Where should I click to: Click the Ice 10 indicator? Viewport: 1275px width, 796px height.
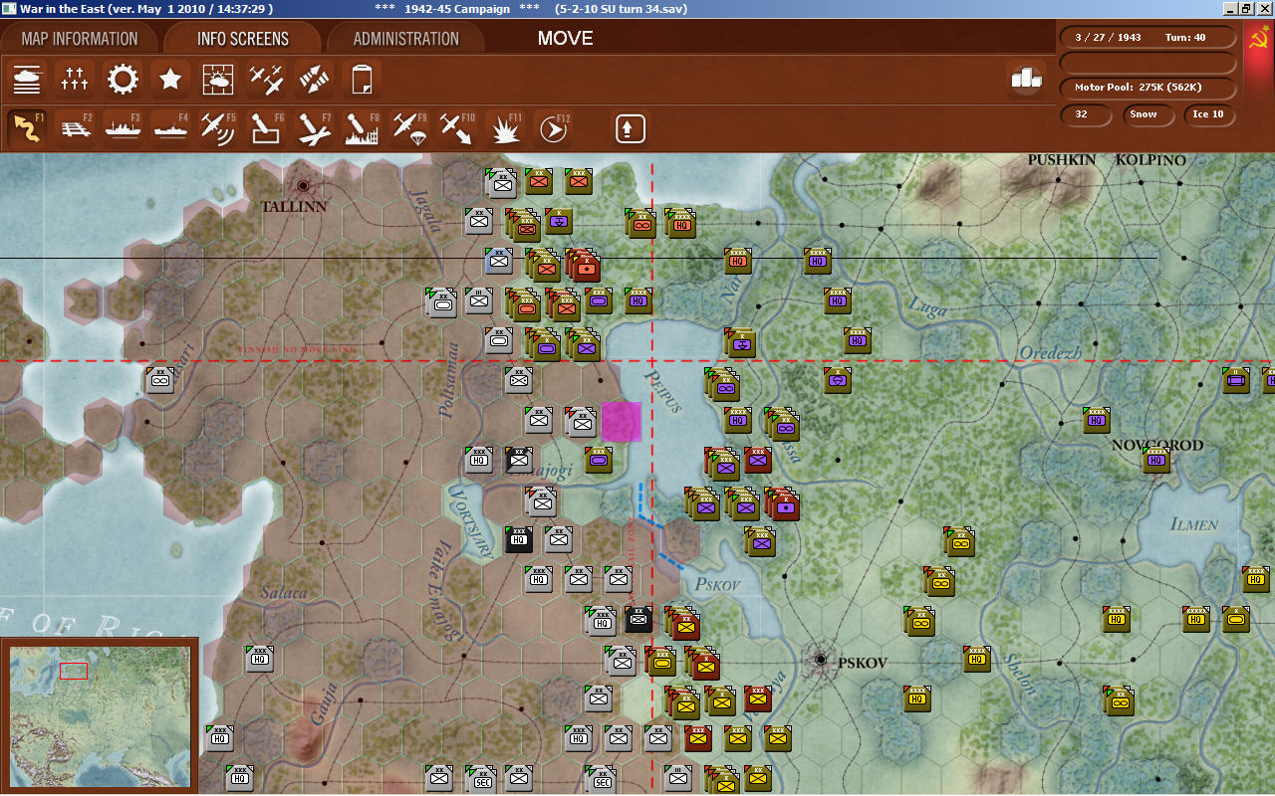(x=1208, y=114)
